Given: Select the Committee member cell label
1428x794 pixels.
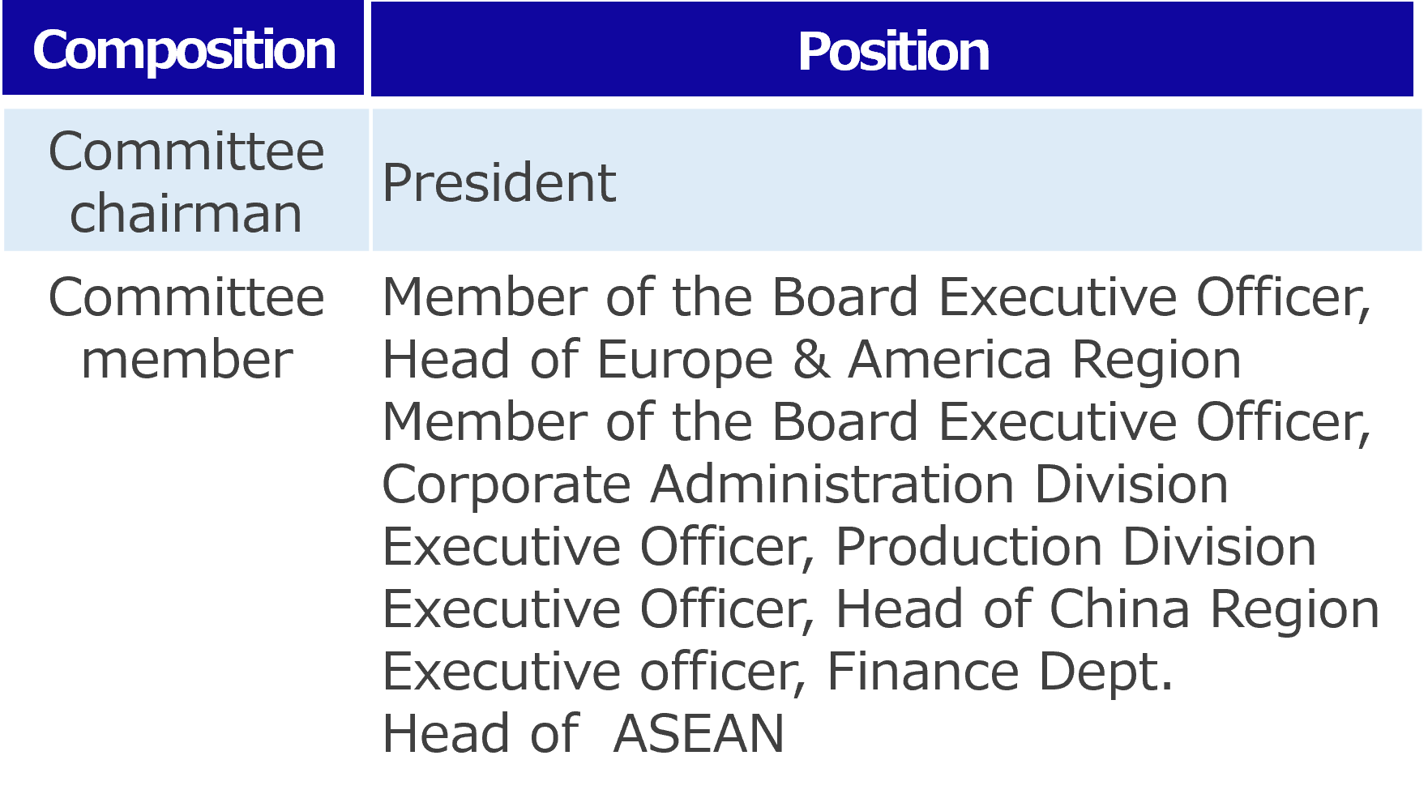Looking at the screenshot, I should pyautogui.click(x=186, y=328).
